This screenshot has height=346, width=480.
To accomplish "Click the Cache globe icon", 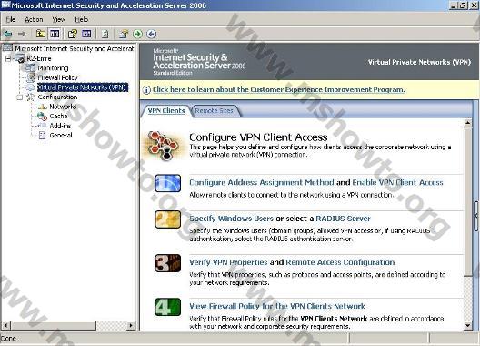I will tap(42, 117).
